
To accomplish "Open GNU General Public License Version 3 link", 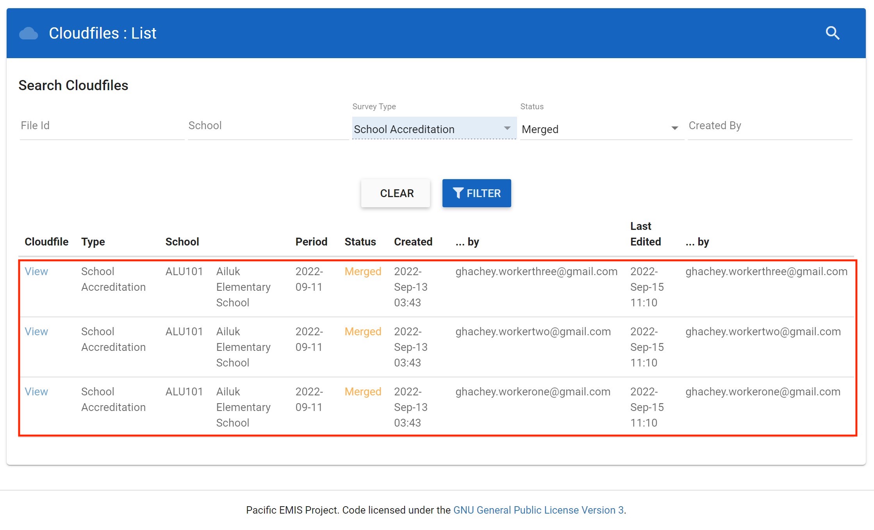I will [x=538, y=510].
